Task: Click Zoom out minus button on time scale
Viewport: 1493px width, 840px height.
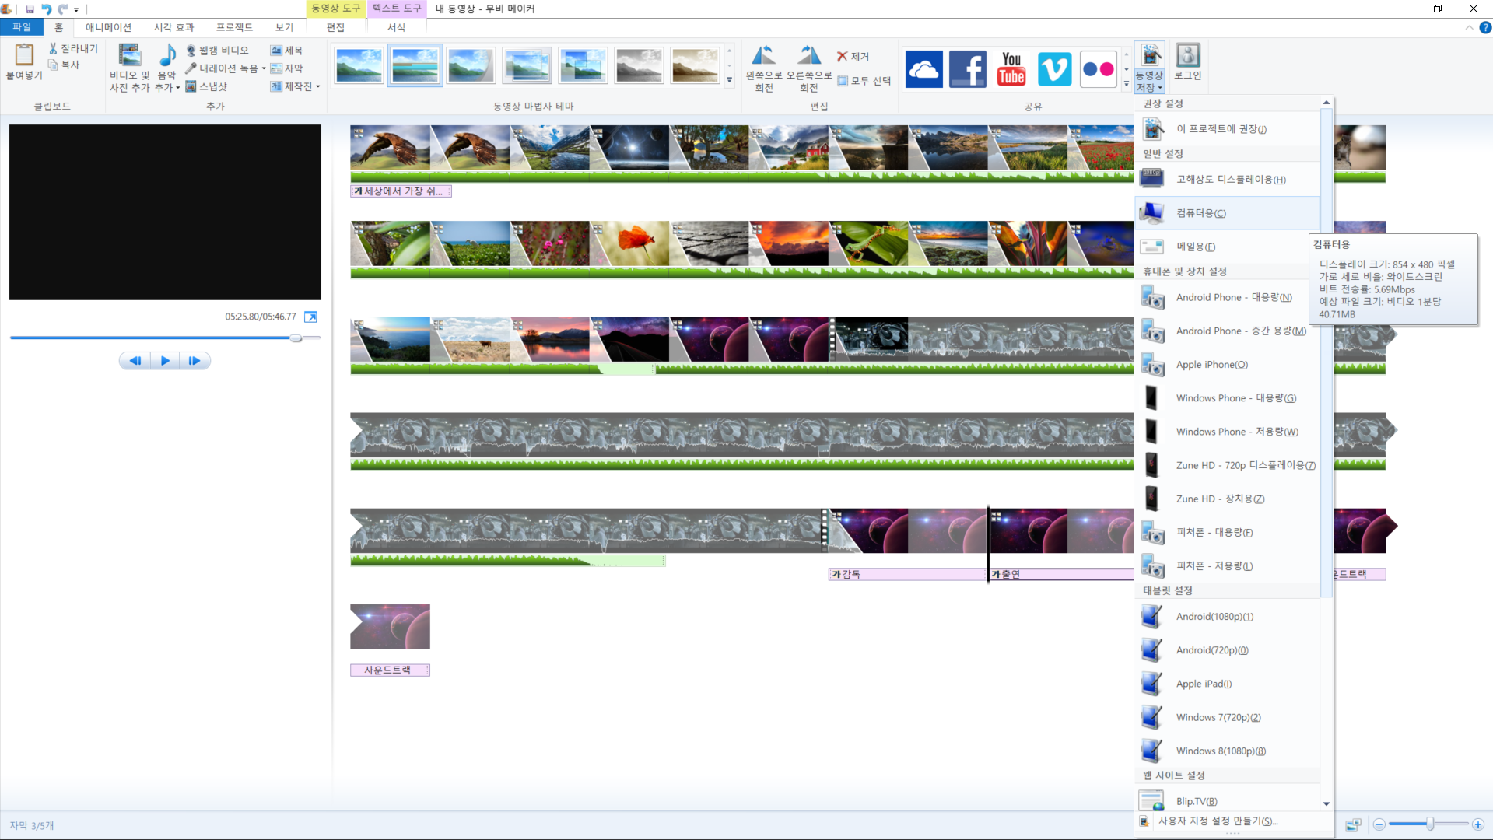Action: point(1379,824)
